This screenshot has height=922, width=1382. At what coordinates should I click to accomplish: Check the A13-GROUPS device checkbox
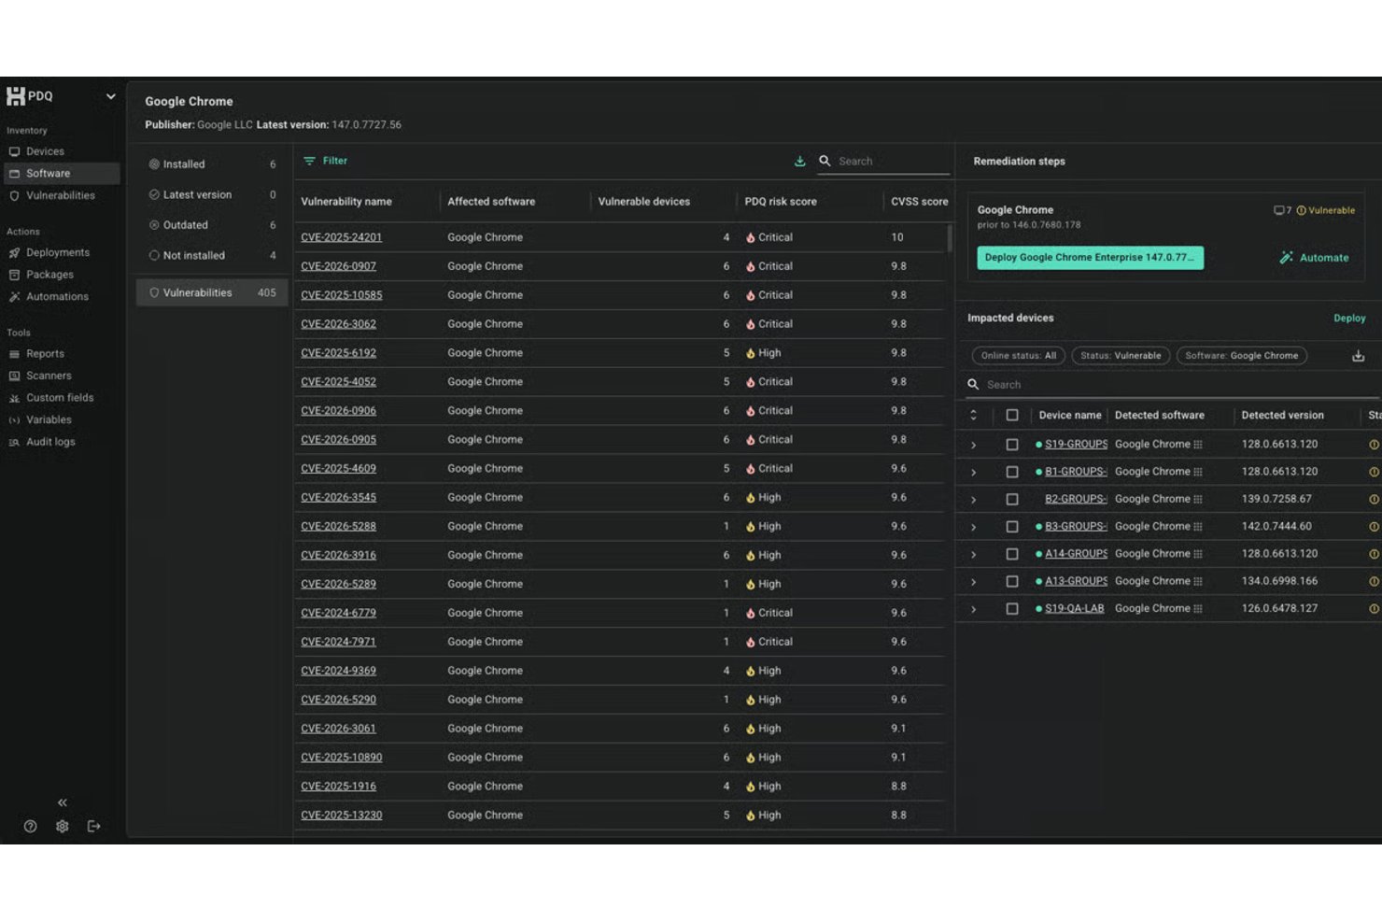point(1012,582)
